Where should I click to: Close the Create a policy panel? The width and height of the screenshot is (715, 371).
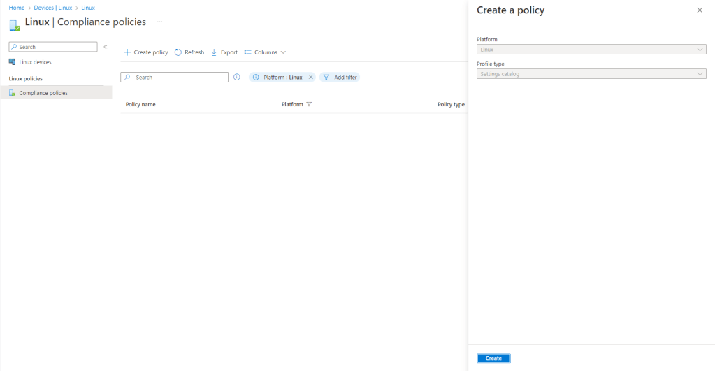(700, 10)
